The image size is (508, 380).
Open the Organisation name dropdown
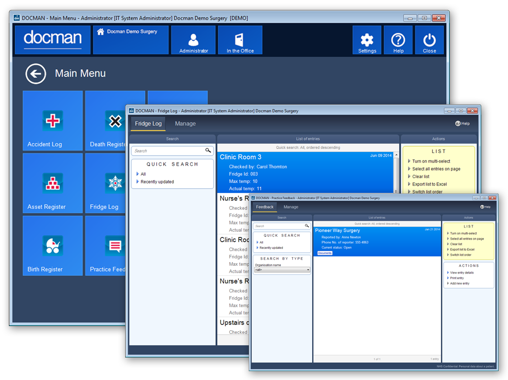pos(282,270)
